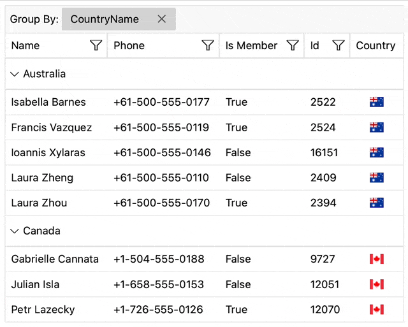Select the Francis Vazquez row name
Image resolution: width=408 pixels, height=327 pixels.
[x=52, y=127]
